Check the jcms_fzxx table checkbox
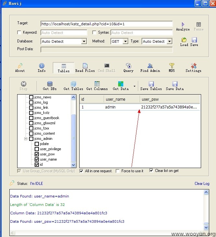The image size is (216, 237). [x=31, y=128]
